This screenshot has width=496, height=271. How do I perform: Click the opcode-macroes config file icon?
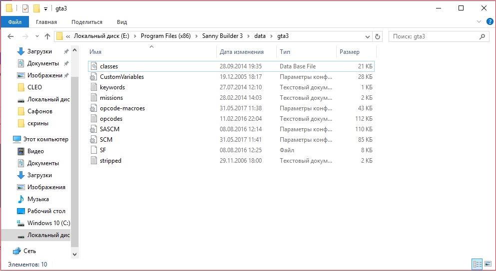(x=93, y=108)
